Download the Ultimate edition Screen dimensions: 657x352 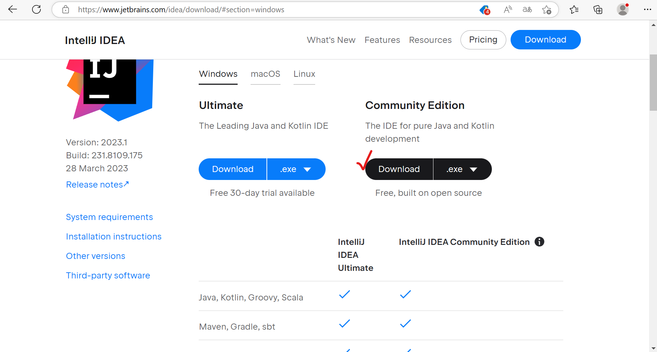click(x=233, y=169)
